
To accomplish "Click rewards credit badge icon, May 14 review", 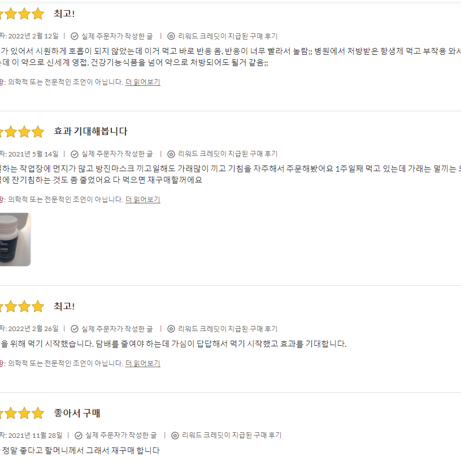I will click(171, 154).
